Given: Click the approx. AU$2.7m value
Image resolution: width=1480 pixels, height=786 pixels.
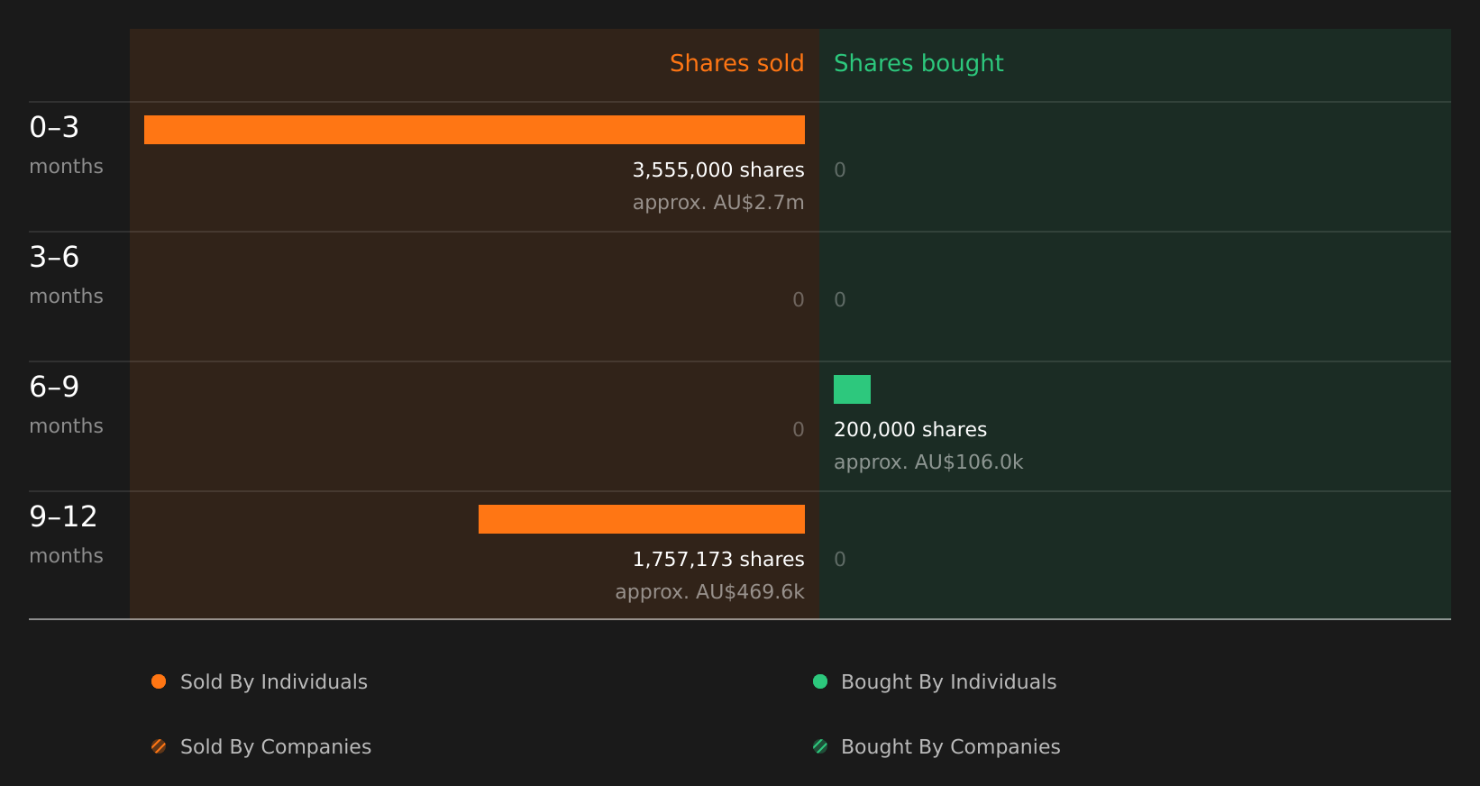Looking at the screenshot, I should pyautogui.click(x=718, y=202).
